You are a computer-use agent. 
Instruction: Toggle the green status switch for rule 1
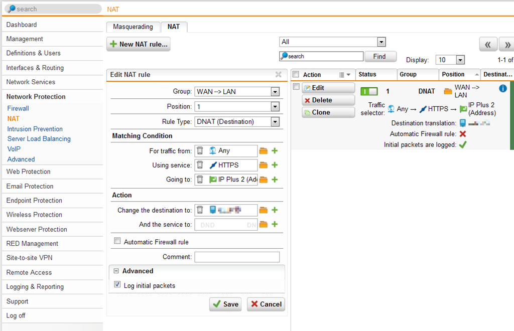[x=369, y=91]
